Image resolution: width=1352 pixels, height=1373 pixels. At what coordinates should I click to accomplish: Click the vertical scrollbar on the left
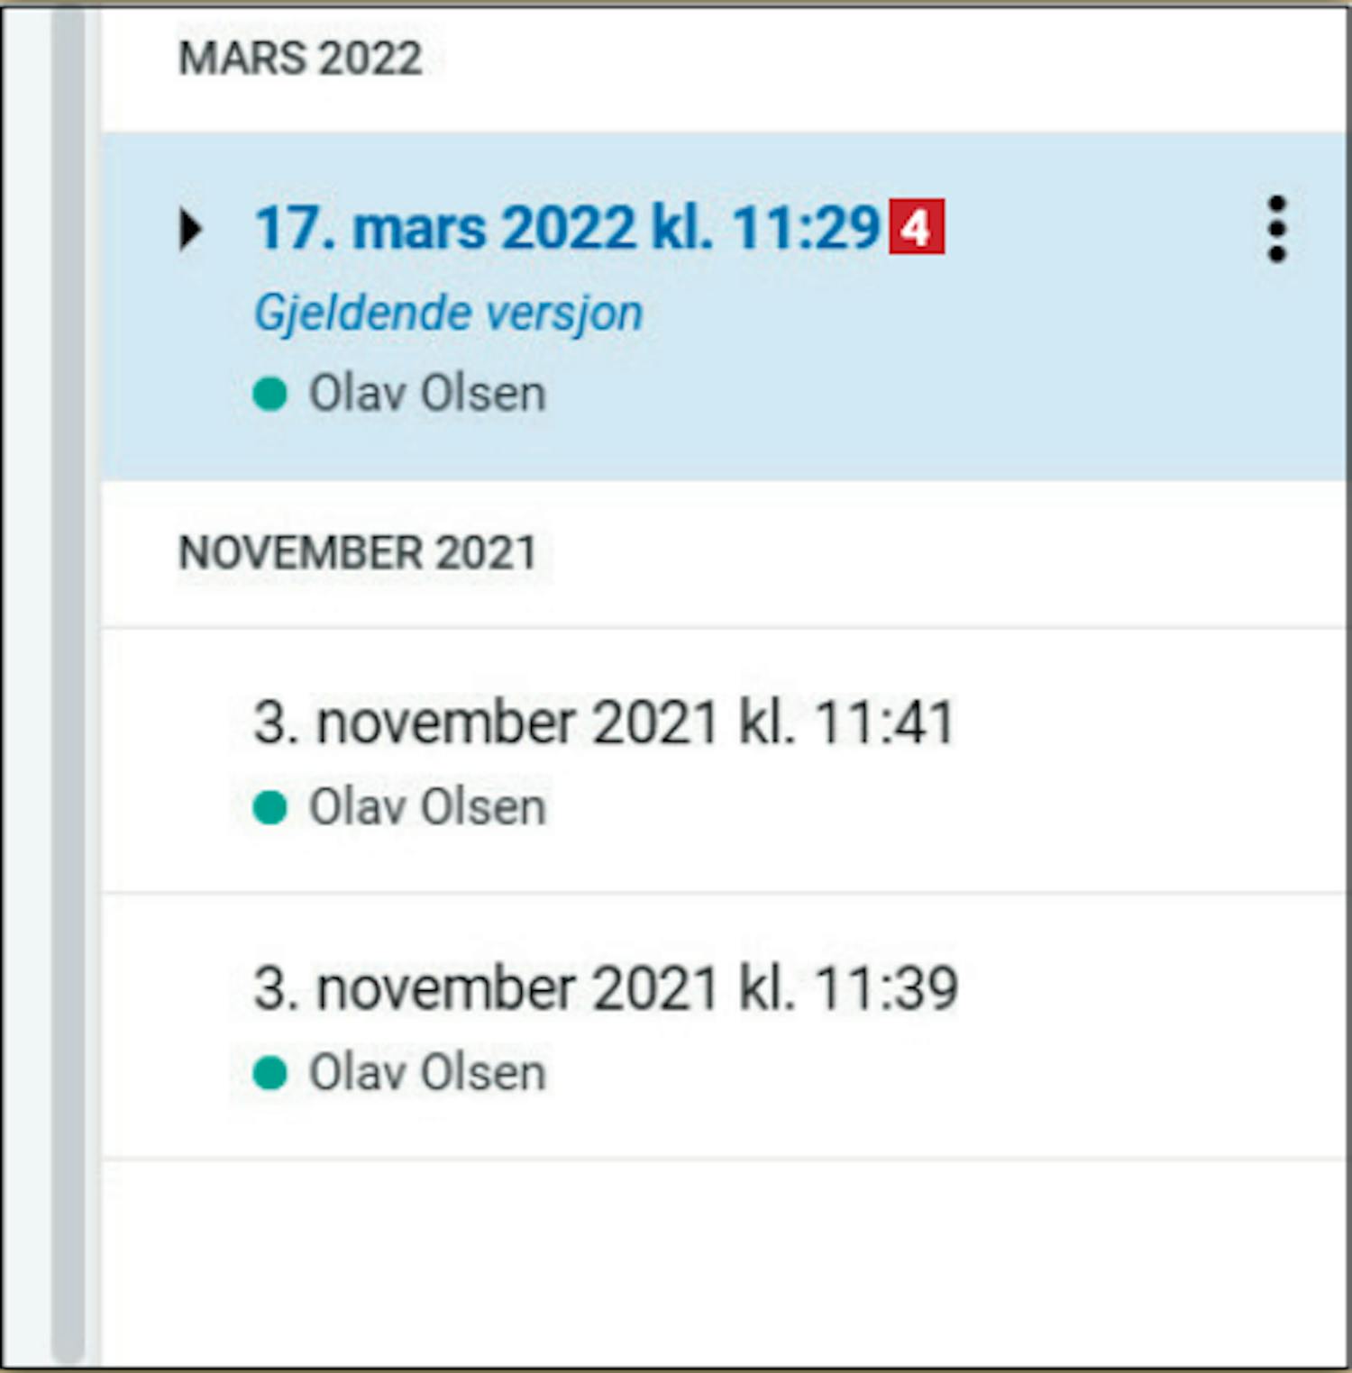tap(69, 685)
